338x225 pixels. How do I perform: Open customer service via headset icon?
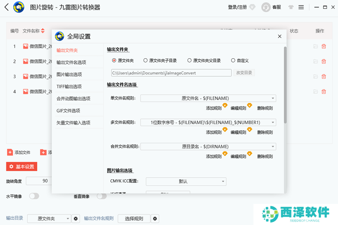pos(266,7)
